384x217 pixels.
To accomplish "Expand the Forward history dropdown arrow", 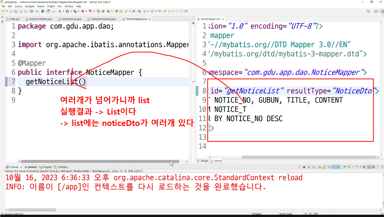I will tap(181, 11).
